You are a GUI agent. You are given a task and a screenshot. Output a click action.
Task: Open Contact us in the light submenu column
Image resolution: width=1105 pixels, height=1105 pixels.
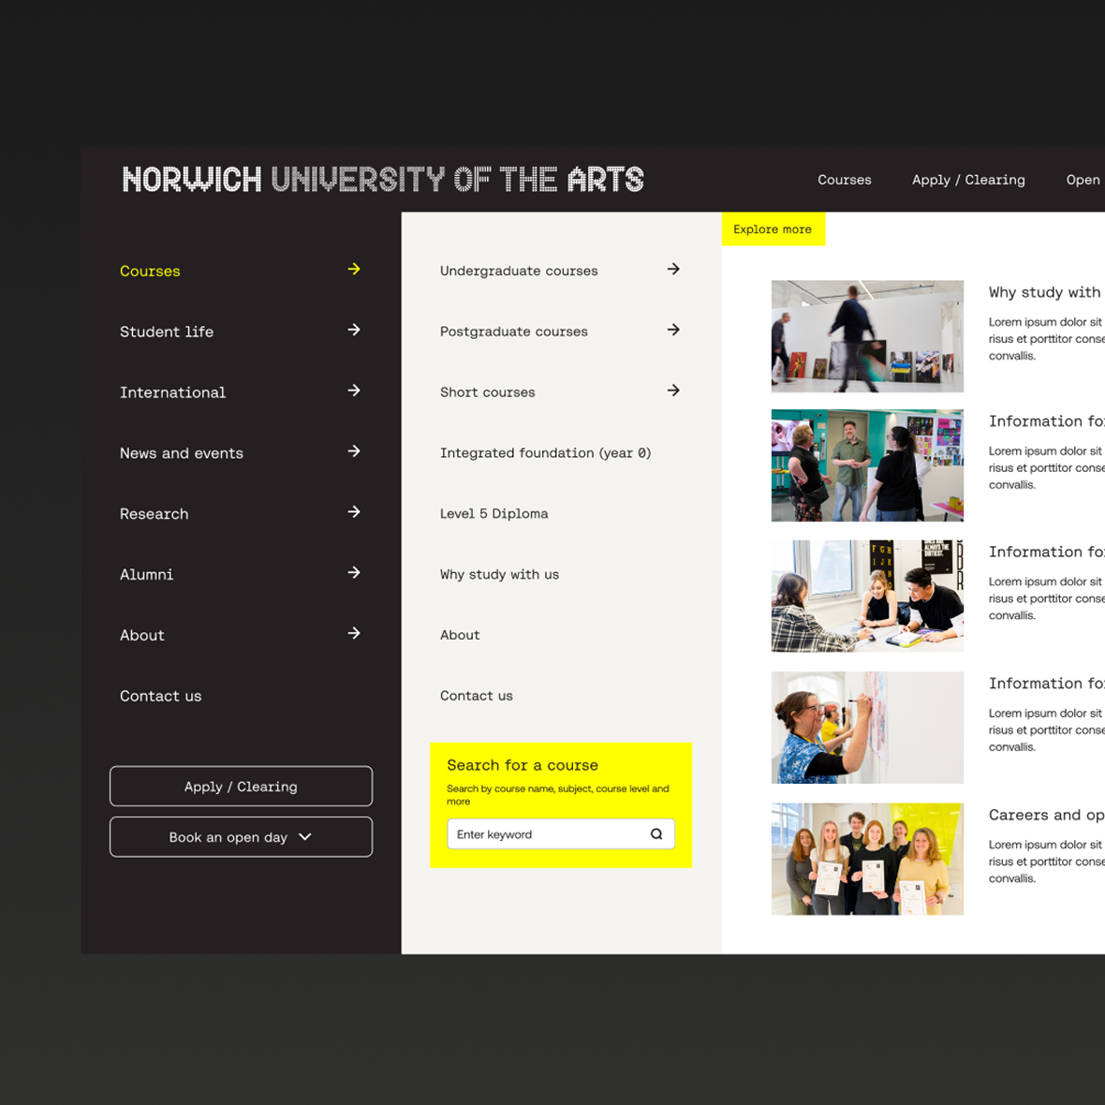click(477, 696)
